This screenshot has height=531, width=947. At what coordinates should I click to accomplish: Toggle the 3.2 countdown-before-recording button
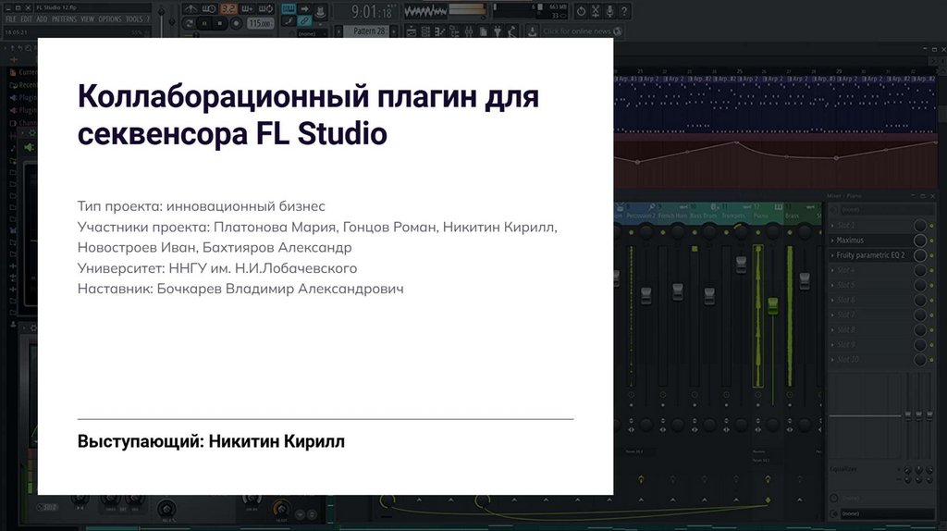(x=229, y=9)
